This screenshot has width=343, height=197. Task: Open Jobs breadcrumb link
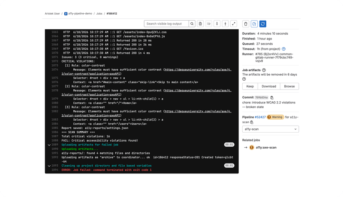point(99,14)
